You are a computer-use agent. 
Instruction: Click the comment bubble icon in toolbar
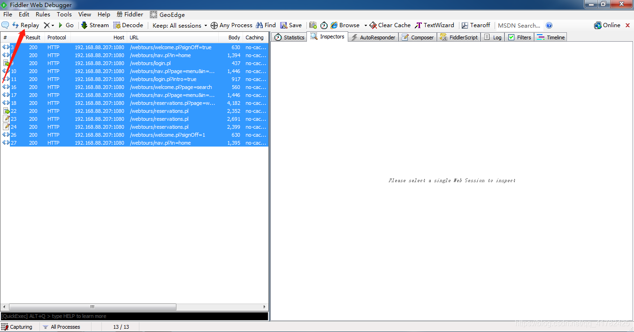coord(6,25)
